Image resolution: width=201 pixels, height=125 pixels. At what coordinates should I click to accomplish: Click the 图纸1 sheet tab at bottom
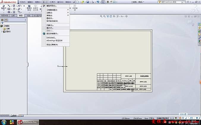point(14,116)
